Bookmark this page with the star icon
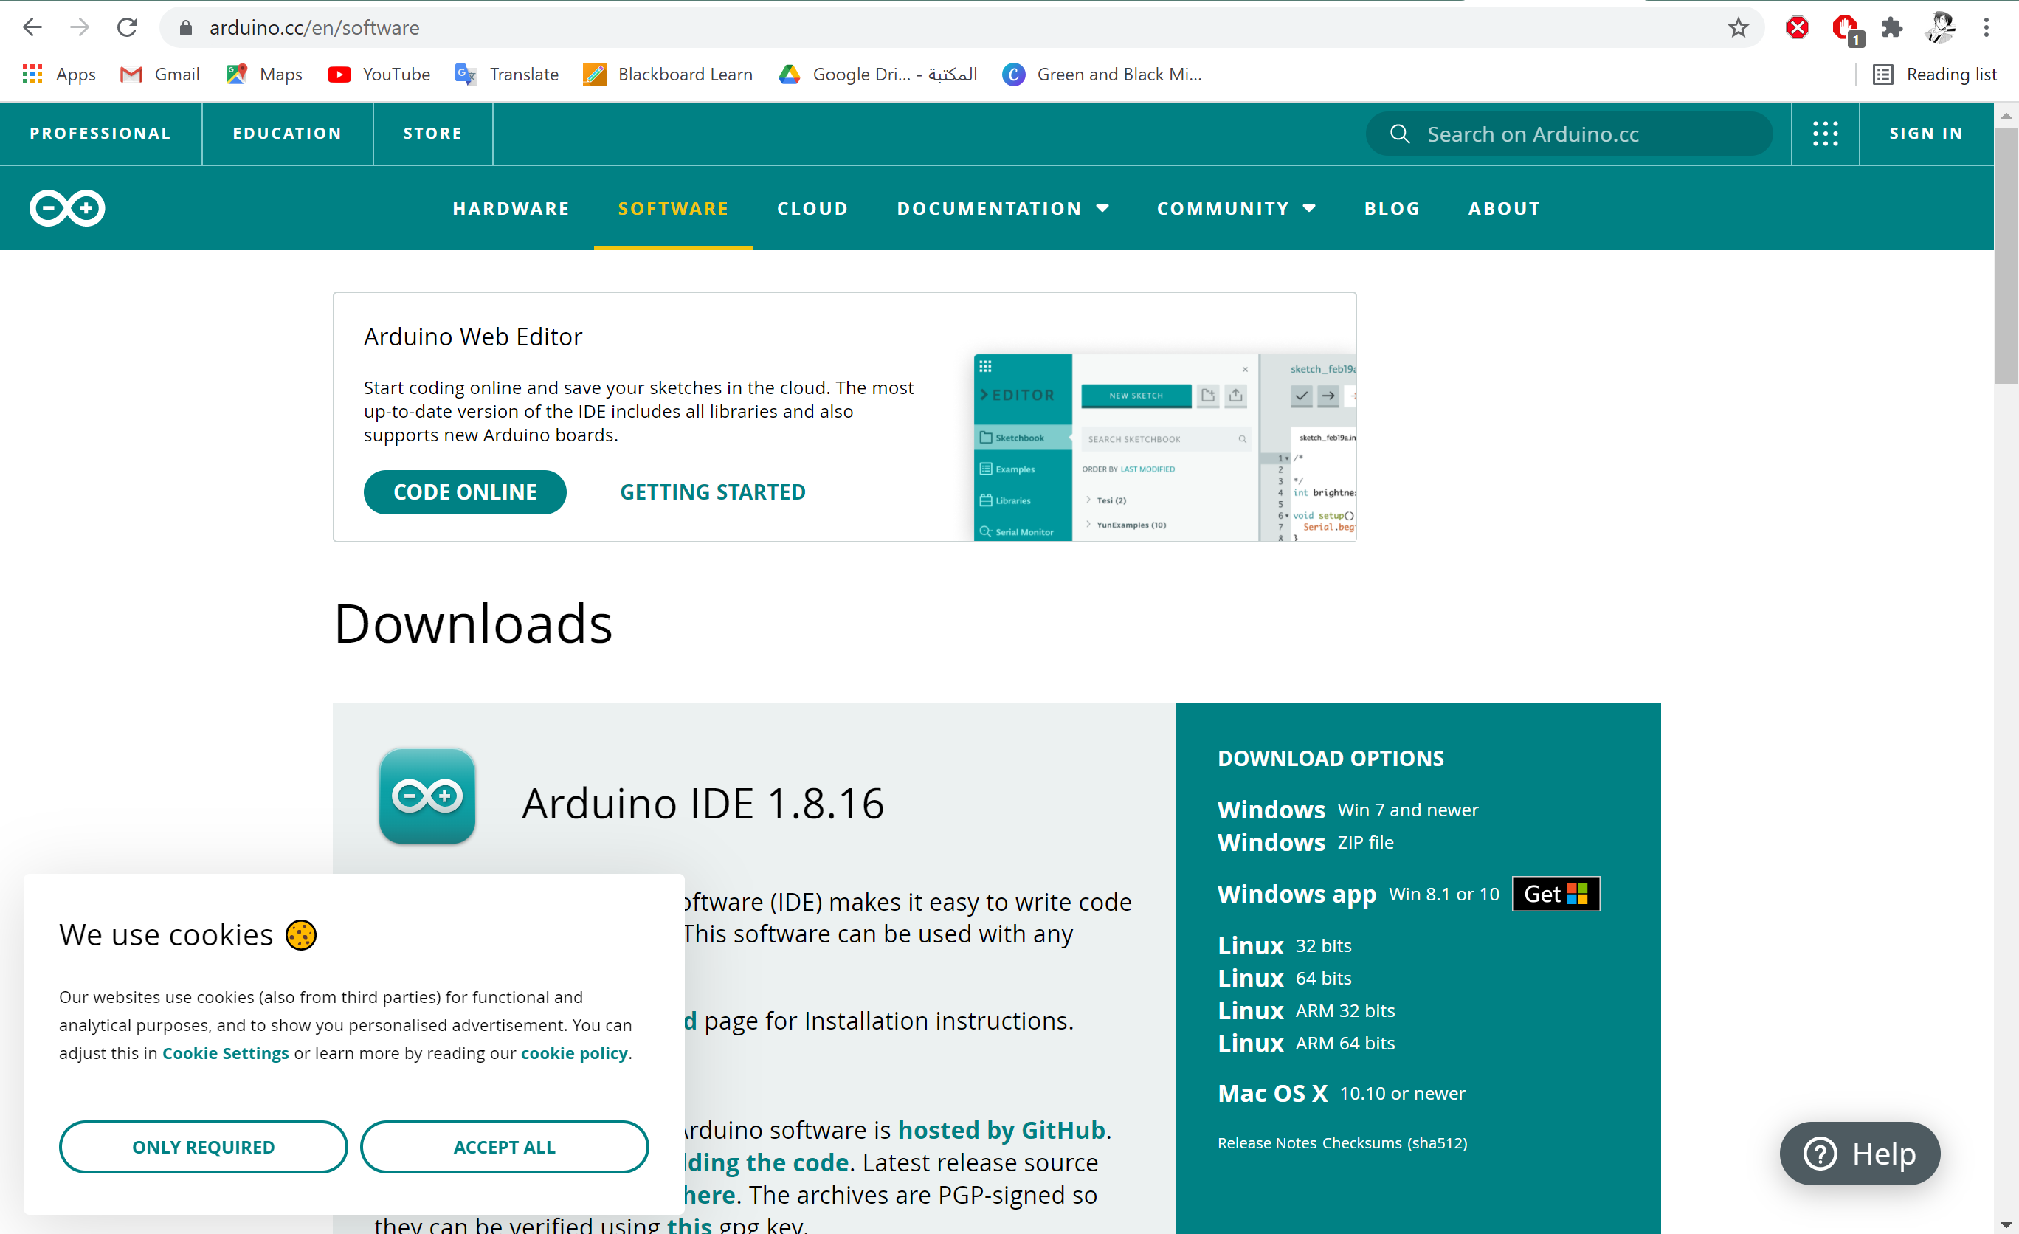The image size is (2019, 1234). coord(1738,28)
